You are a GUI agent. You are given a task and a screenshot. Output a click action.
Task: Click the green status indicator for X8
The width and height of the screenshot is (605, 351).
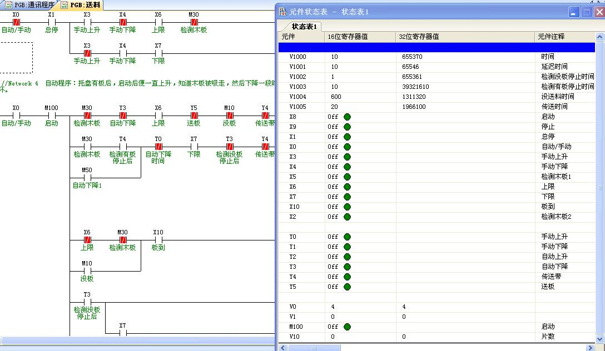pos(348,117)
